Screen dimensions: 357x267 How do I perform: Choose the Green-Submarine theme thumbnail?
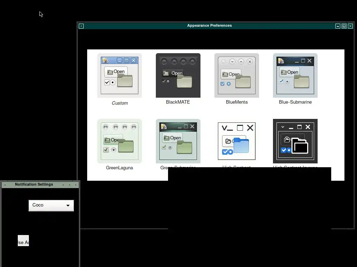178,141
